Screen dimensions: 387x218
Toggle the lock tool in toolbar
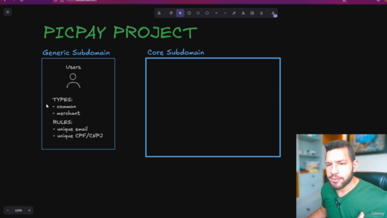pos(159,13)
